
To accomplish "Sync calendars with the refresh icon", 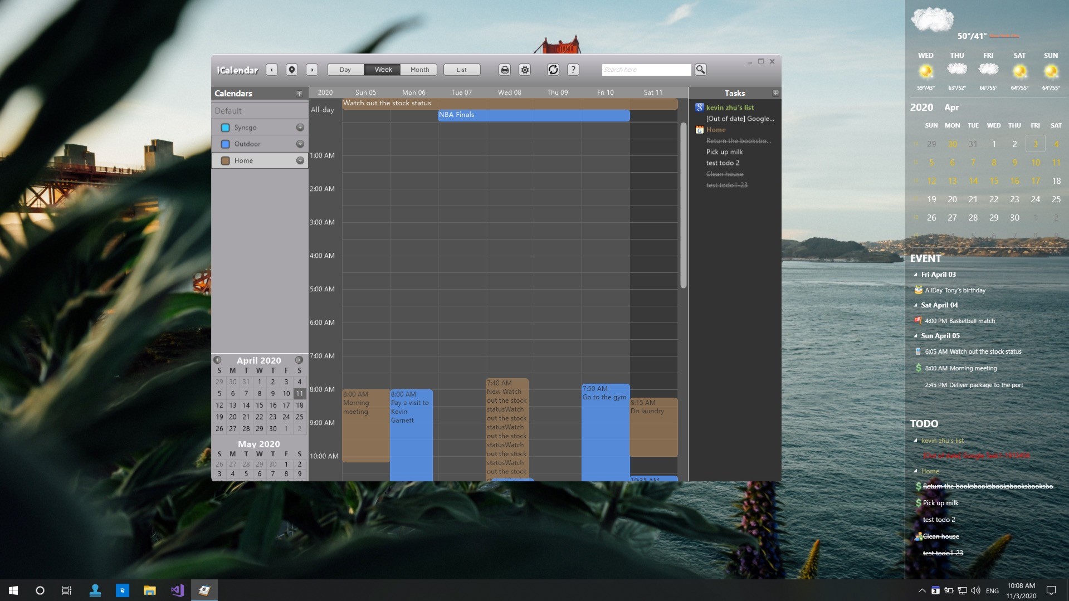I will [553, 70].
